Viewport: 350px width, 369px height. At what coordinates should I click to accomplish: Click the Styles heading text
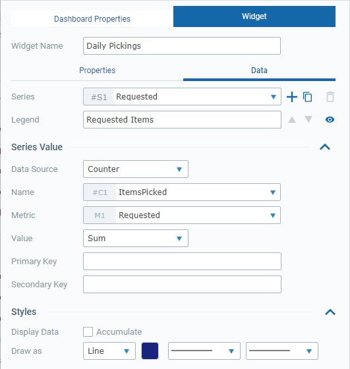(x=24, y=312)
